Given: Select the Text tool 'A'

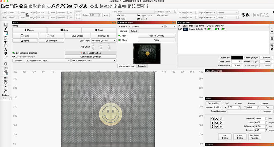Looking at the screenshot, I should (x=6, y=50).
